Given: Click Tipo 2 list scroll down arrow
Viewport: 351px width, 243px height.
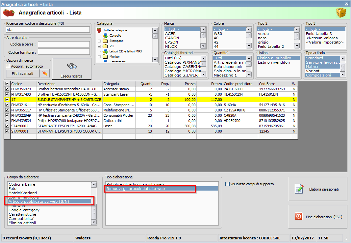Looking at the screenshot, I should pyautogui.click(x=297, y=46).
